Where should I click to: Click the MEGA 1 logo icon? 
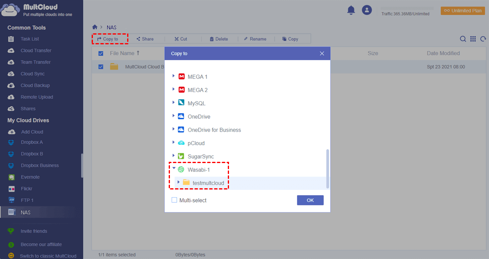(181, 76)
